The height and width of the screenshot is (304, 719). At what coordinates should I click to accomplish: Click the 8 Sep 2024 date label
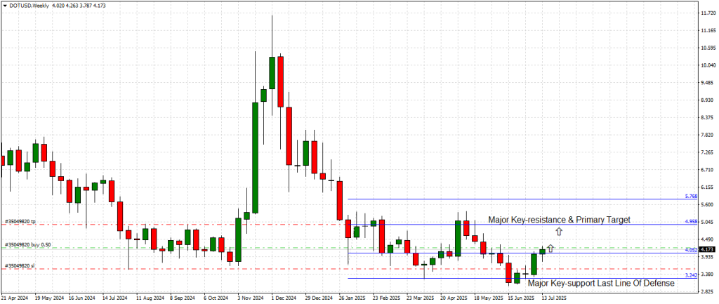click(x=183, y=298)
